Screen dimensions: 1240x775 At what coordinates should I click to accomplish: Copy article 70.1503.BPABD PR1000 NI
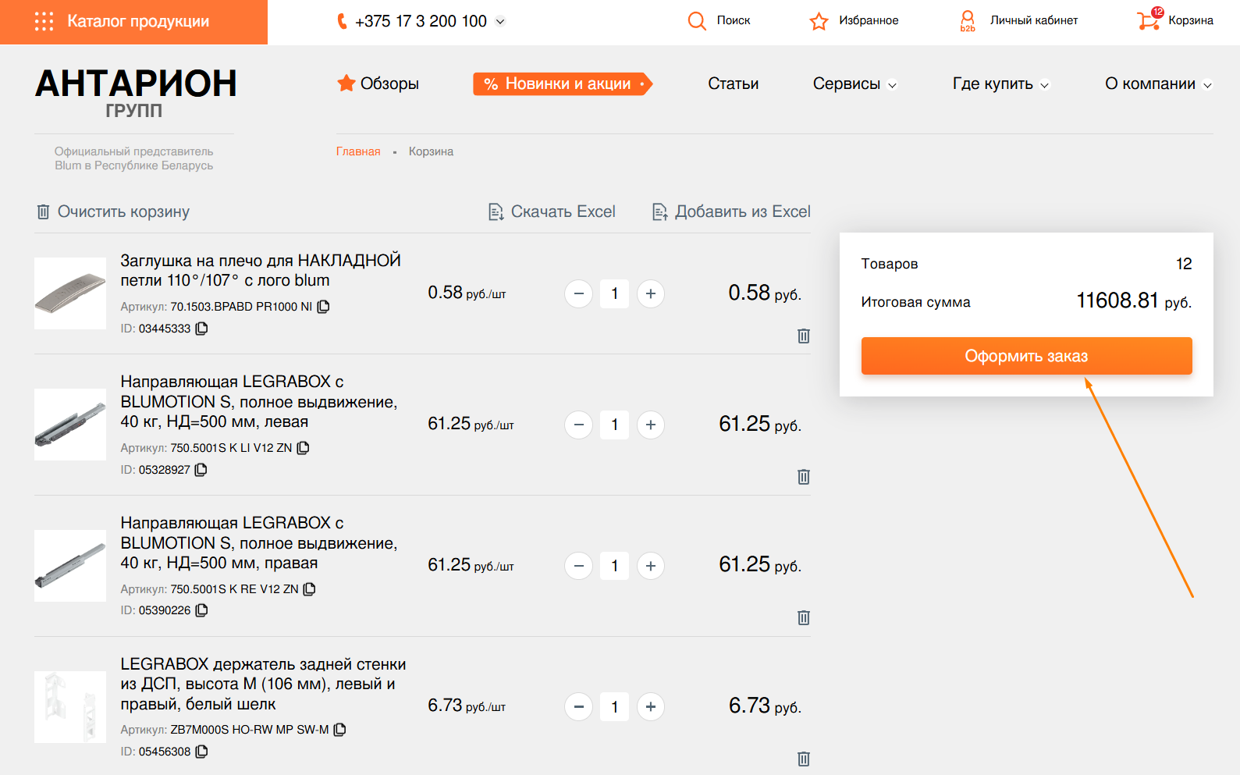click(x=324, y=307)
